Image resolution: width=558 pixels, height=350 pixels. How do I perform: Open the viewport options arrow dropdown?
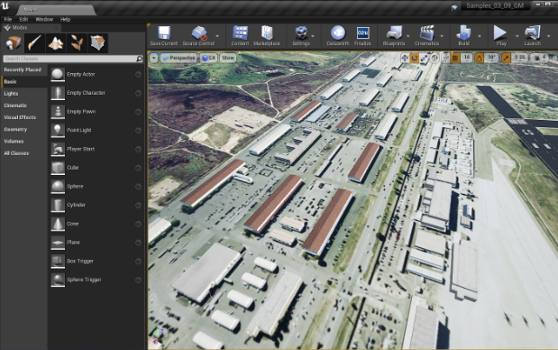tap(154, 58)
